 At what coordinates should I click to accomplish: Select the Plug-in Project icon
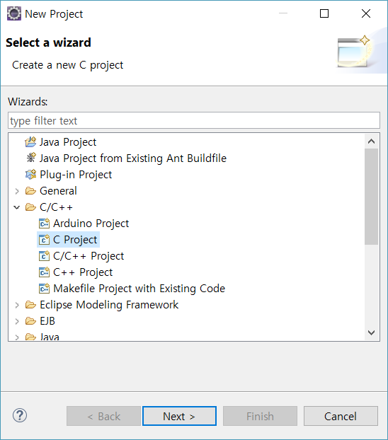pyautogui.click(x=30, y=175)
